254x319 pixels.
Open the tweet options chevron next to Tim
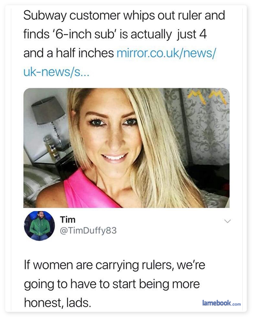(x=227, y=221)
